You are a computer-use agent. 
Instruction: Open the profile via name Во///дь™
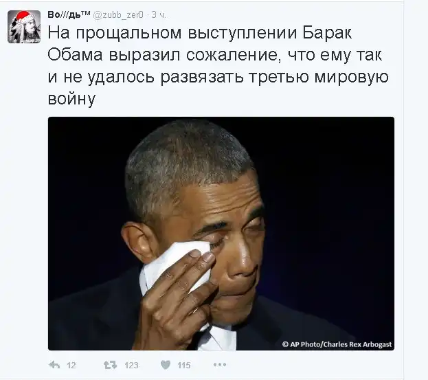(x=69, y=14)
